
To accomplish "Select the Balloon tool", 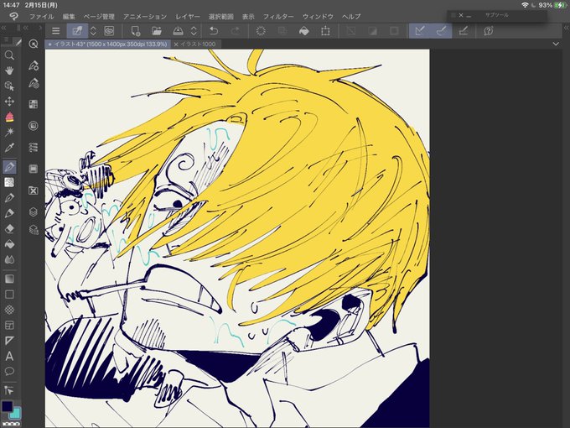I will click(x=9, y=371).
